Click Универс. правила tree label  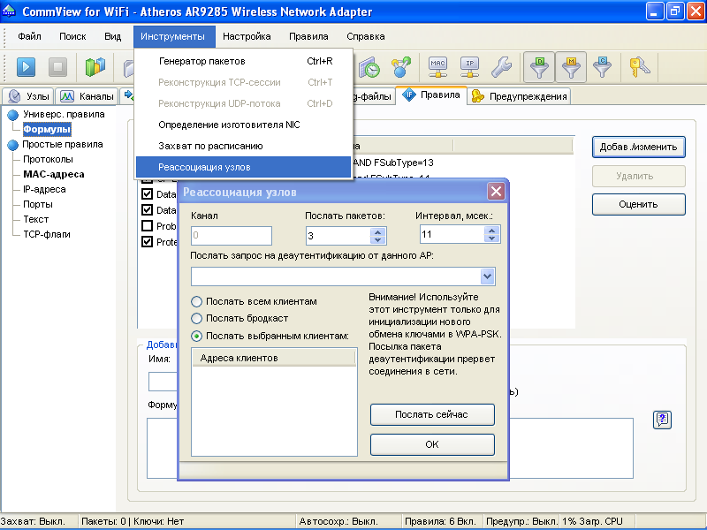pos(64,115)
